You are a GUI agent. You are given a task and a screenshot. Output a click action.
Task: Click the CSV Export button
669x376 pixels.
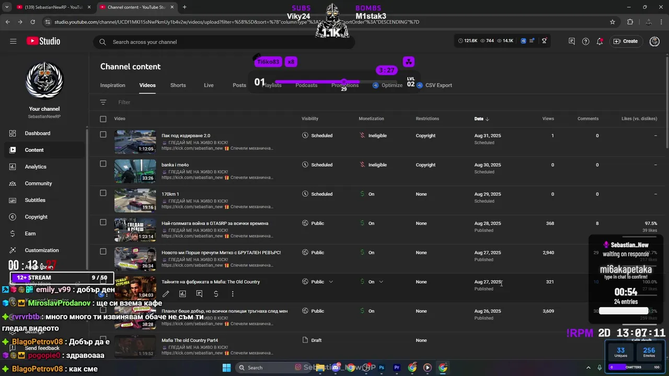[x=434, y=85]
